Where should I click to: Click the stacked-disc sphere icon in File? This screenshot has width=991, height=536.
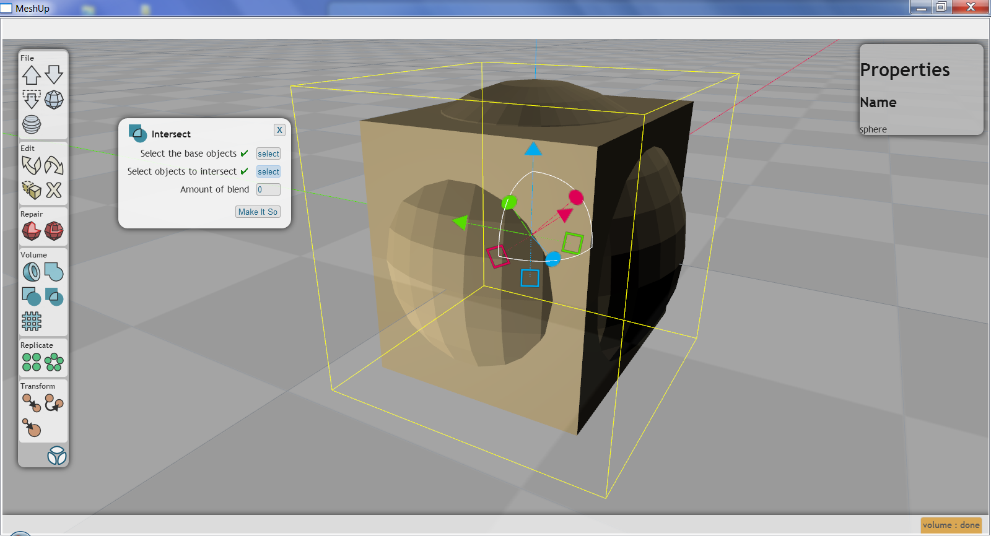click(x=32, y=124)
